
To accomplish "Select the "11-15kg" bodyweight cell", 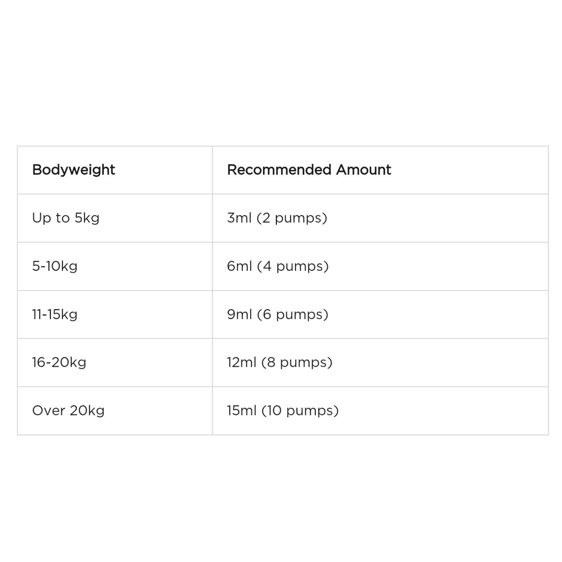I will [55, 314].
